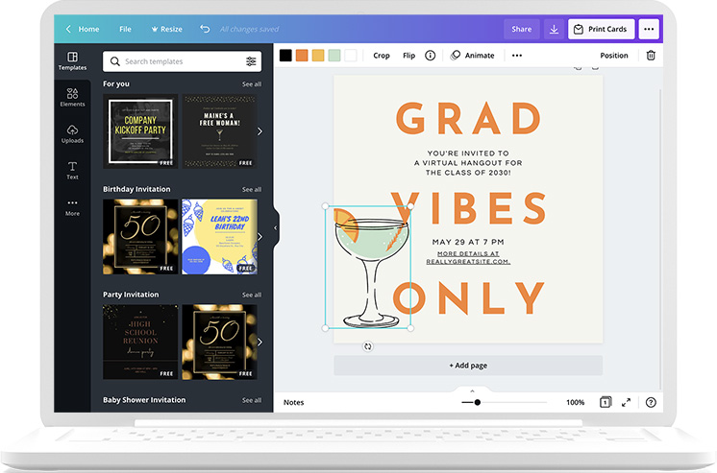
Task: Click the Share button
Action: 521,29
